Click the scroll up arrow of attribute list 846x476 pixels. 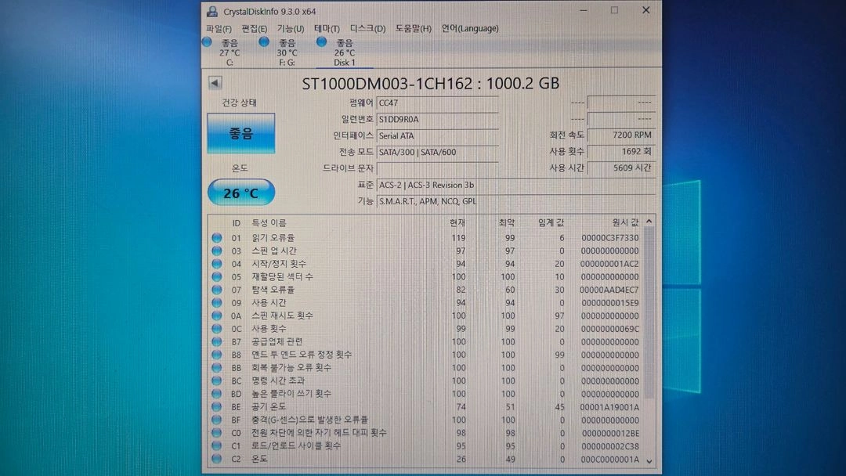coord(649,222)
